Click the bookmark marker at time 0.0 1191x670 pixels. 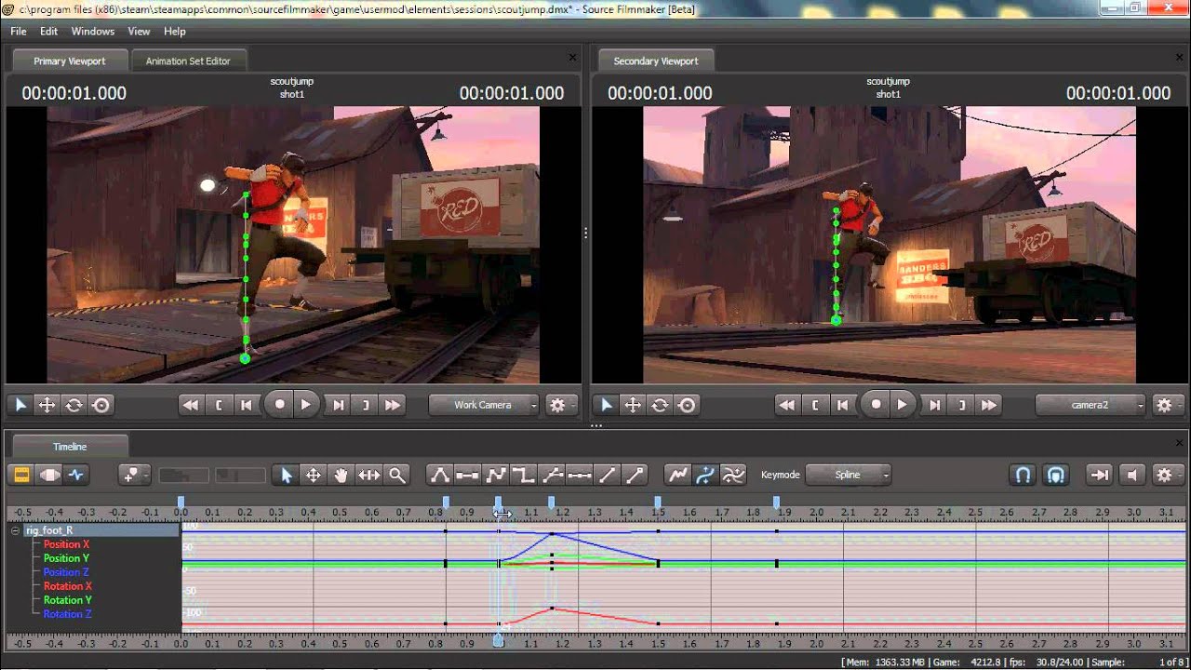click(x=181, y=502)
